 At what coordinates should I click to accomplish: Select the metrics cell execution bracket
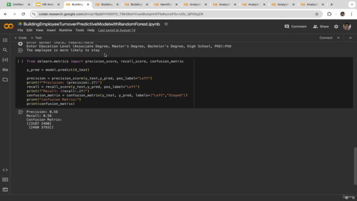20,61
